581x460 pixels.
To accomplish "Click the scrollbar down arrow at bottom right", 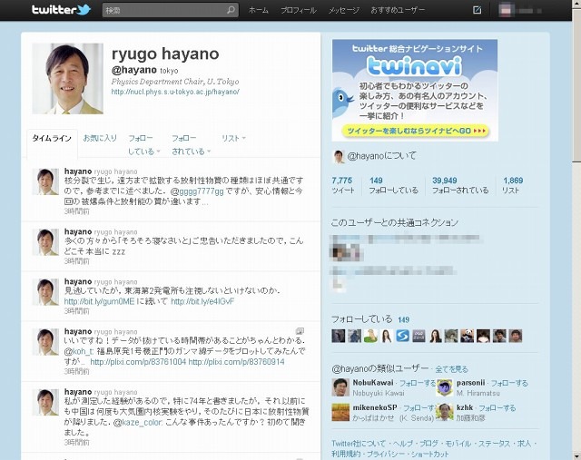I will [576, 455].
